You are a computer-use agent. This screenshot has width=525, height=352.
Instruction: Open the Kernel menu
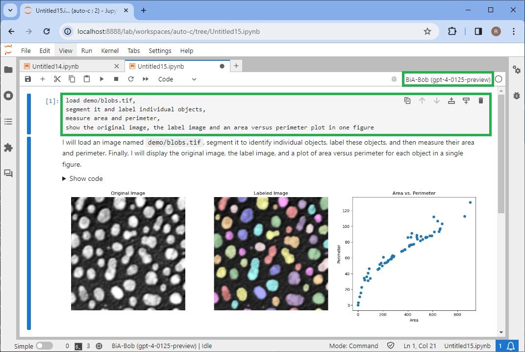(110, 50)
